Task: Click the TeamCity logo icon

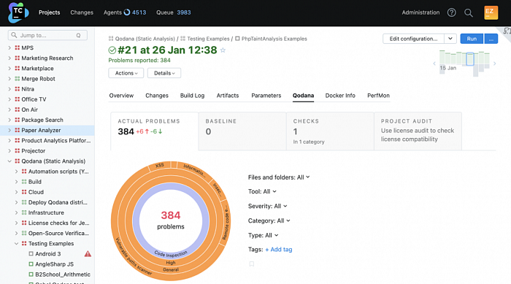Action: [x=18, y=12]
